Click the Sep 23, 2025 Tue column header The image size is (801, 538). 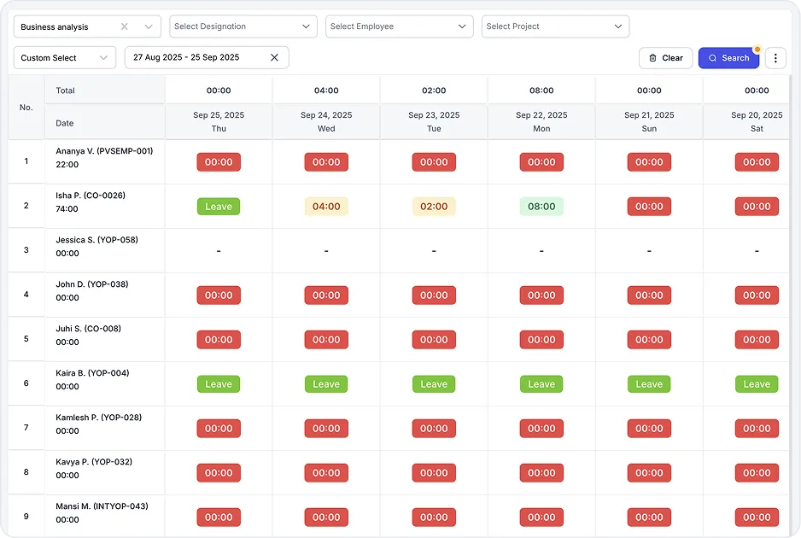pyautogui.click(x=434, y=121)
